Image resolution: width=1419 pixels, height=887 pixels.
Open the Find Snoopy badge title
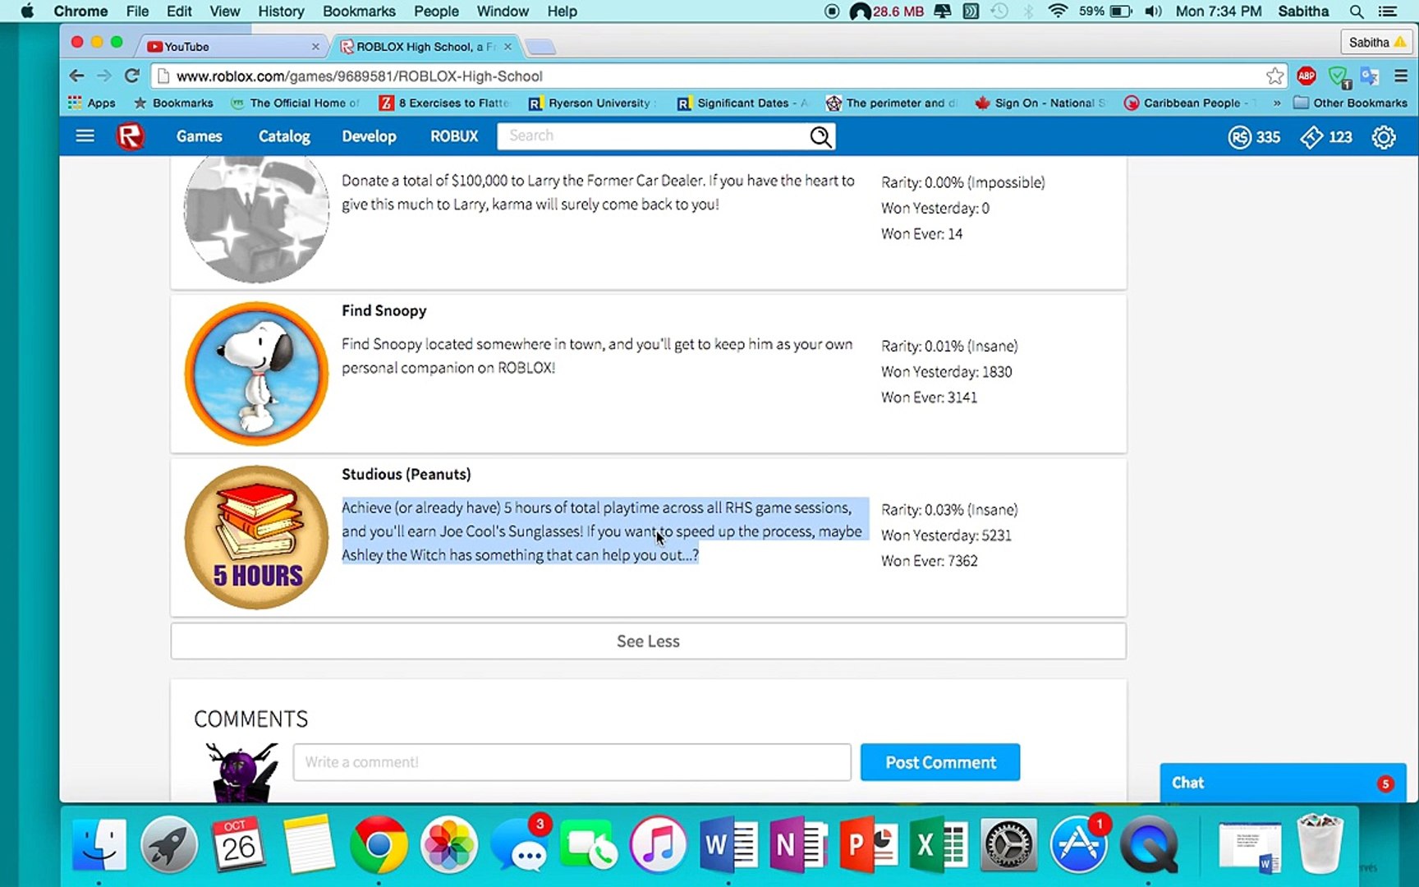point(383,310)
